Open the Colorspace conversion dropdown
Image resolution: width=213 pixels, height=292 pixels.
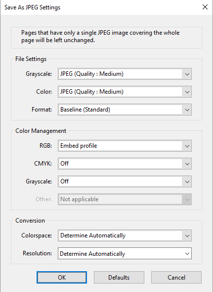coord(125,235)
